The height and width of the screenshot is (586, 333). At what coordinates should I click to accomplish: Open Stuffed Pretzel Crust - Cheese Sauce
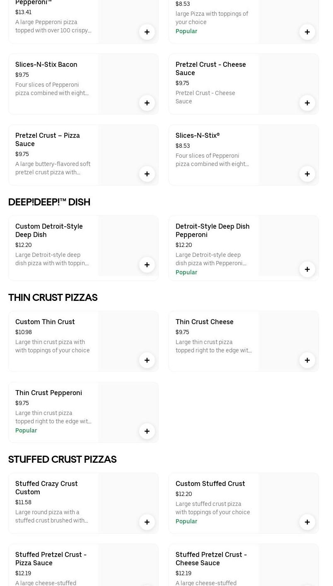point(211,559)
